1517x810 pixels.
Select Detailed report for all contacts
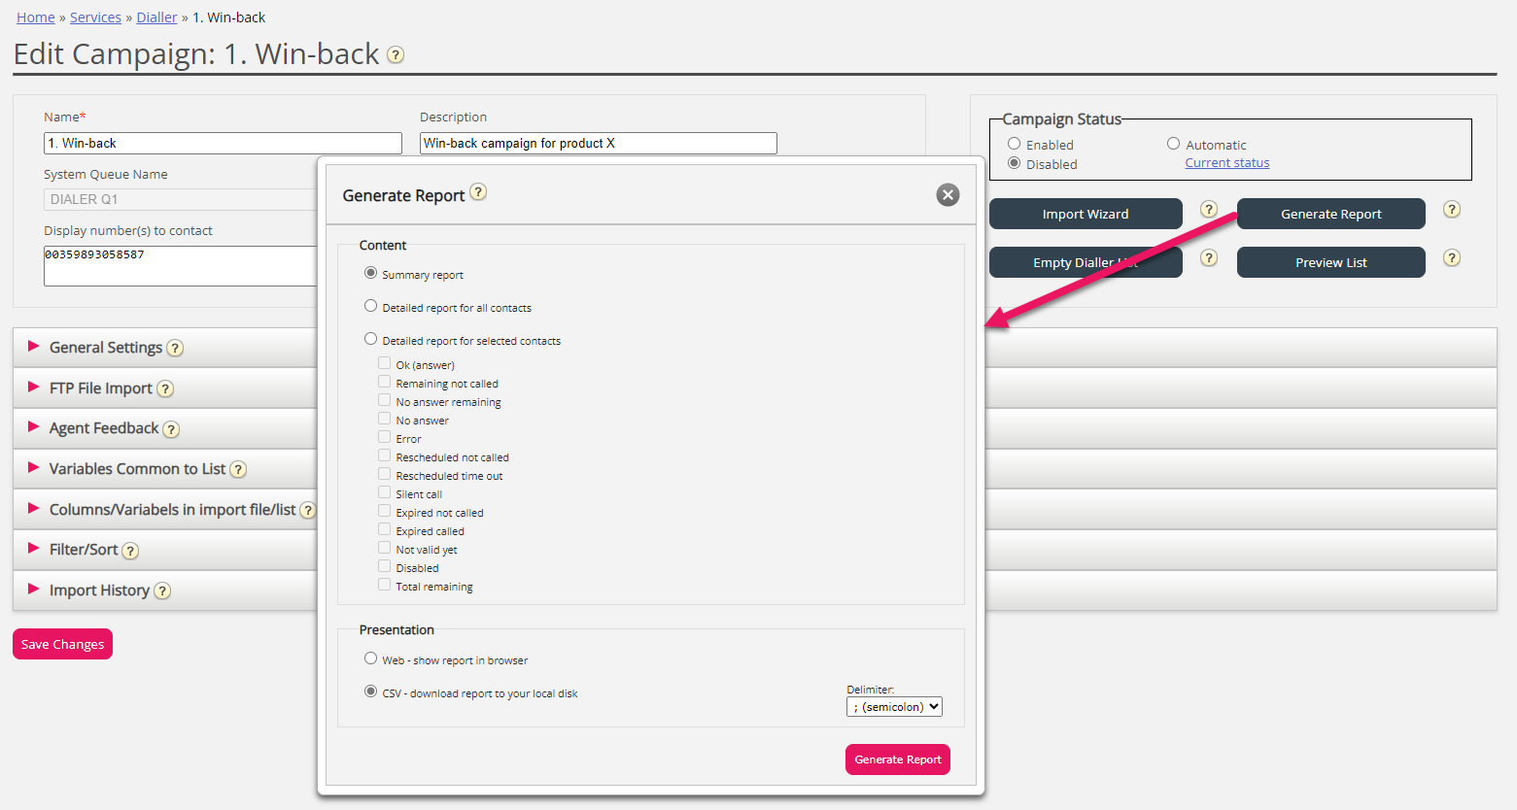(371, 306)
